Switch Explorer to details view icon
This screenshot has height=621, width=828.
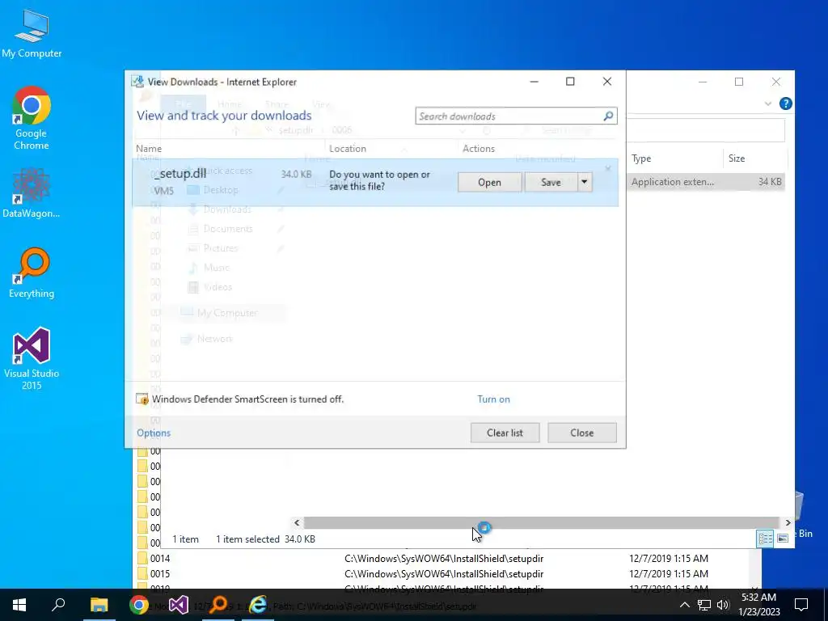click(765, 538)
